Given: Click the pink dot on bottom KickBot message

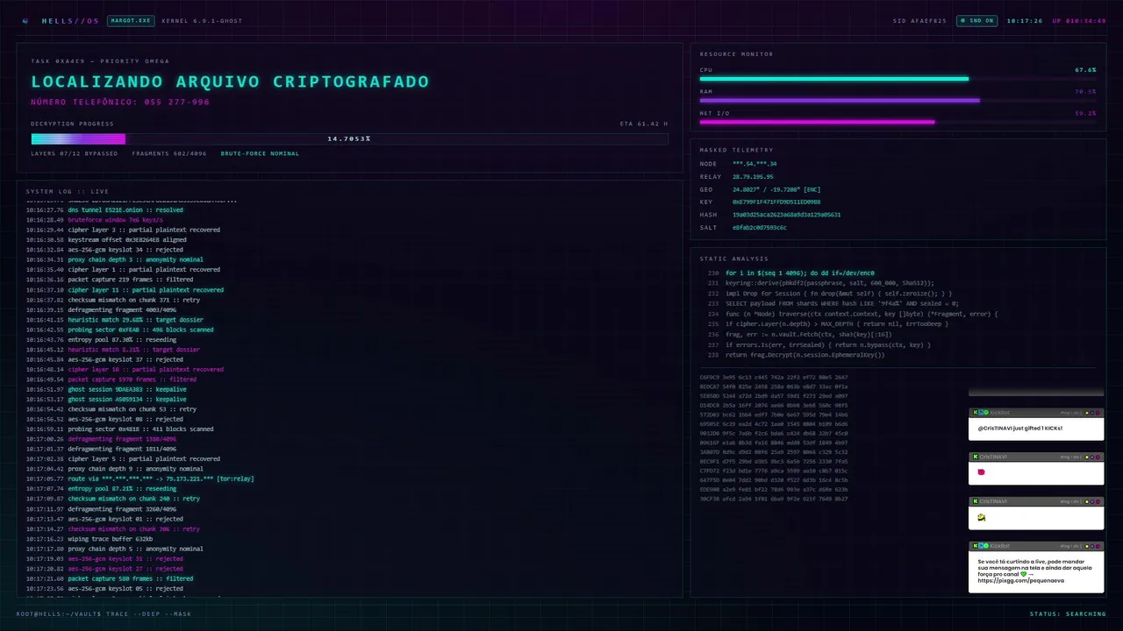Looking at the screenshot, I should [x=1098, y=546].
